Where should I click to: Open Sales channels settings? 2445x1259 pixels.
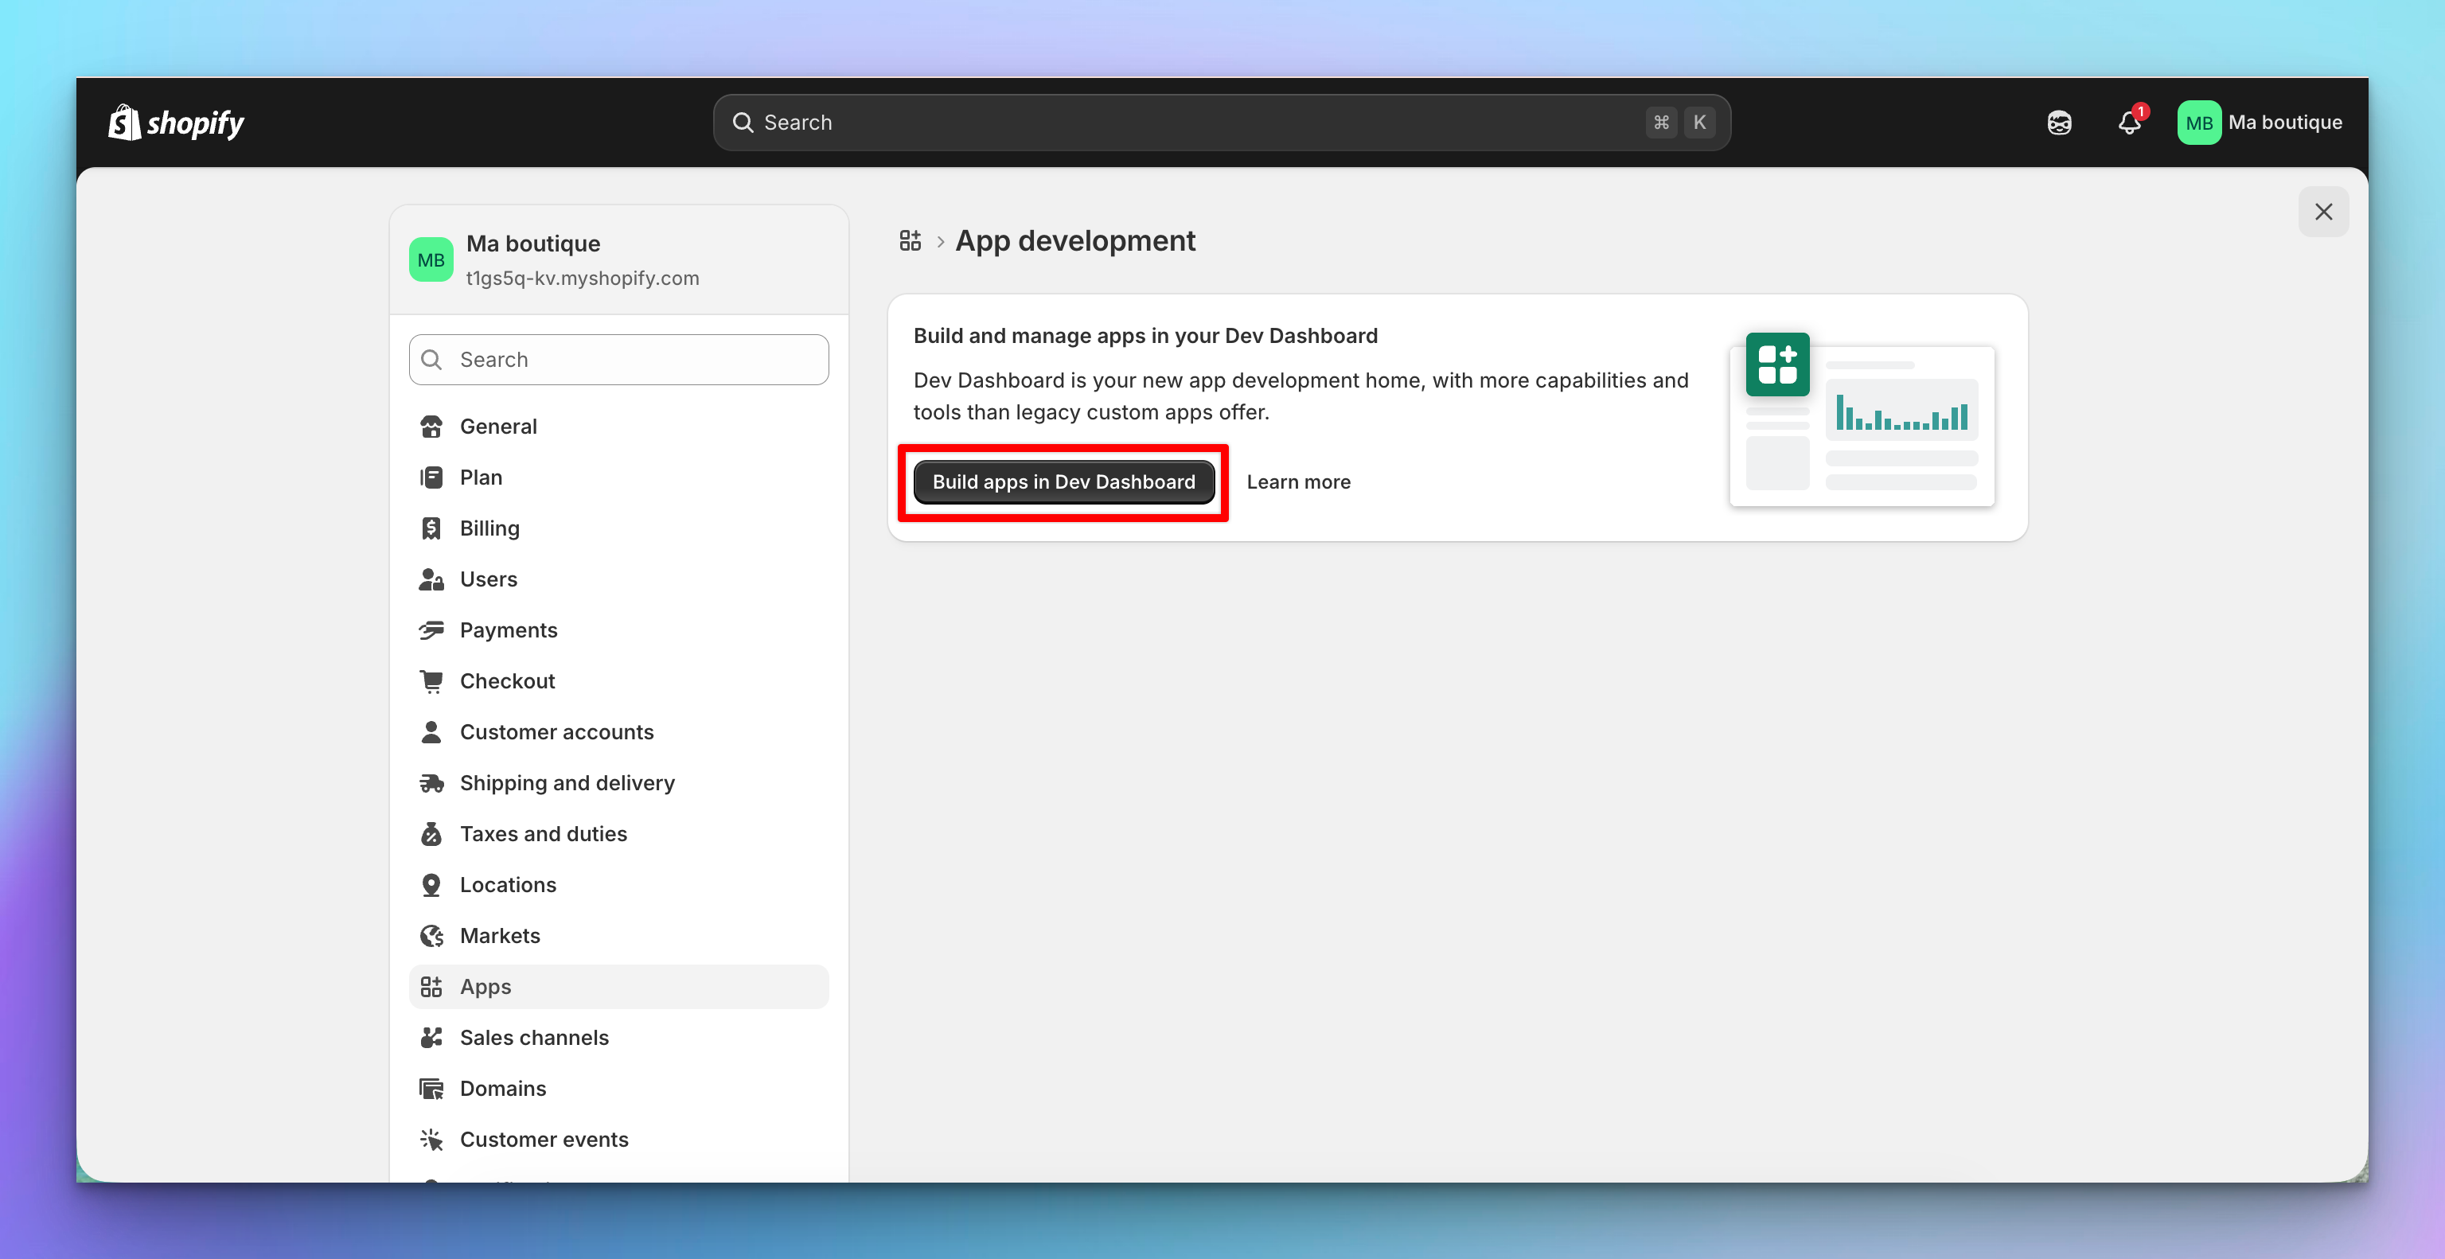(619, 1038)
